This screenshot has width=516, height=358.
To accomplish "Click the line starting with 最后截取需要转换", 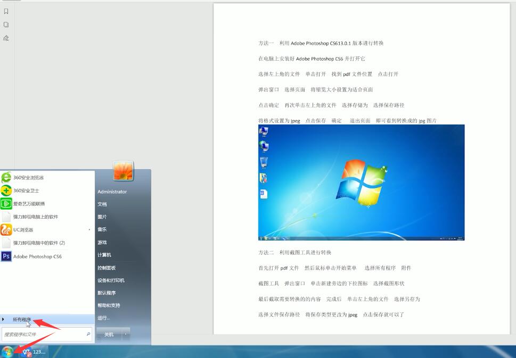I will [x=339, y=299].
